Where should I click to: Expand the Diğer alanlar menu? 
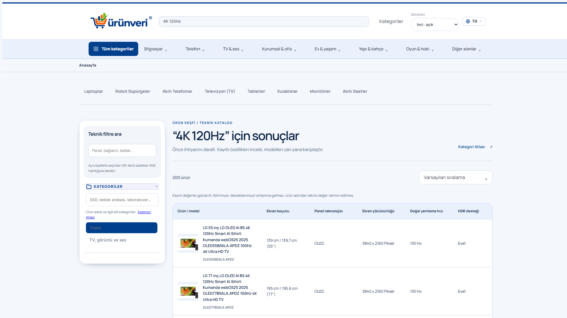click(x=466, y=49)
